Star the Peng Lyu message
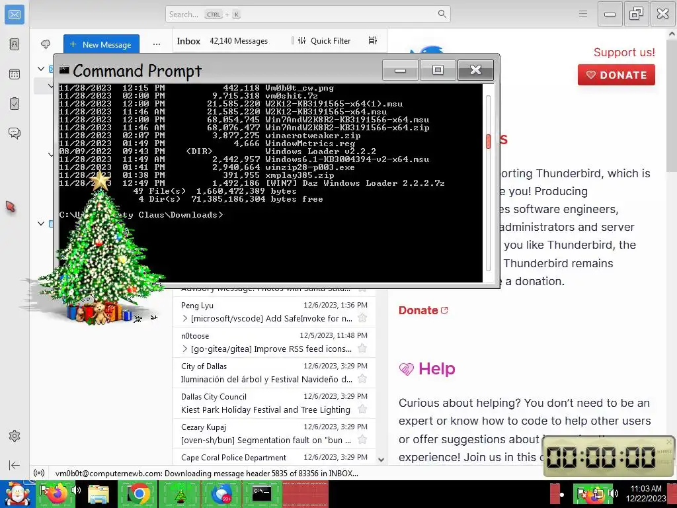The height and width of the screenshot is (508, 677). (x=362, y=318)
